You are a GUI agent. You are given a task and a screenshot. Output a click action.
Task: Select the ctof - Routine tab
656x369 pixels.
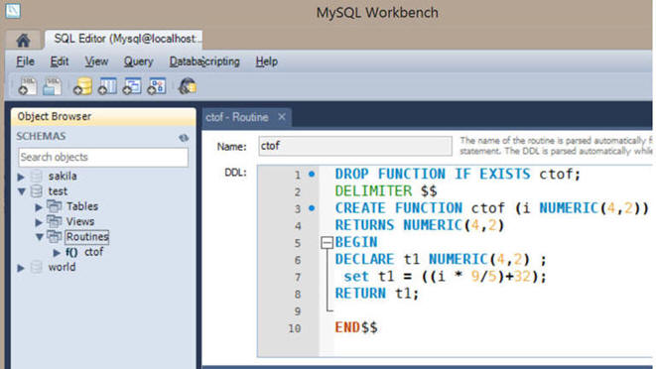coord(237,117)
